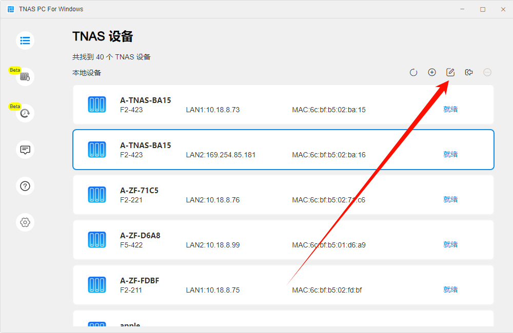Click NAS icon of LAN2:169.254.85.181 device
The image size is (513, 333).
tap(97, 150)
